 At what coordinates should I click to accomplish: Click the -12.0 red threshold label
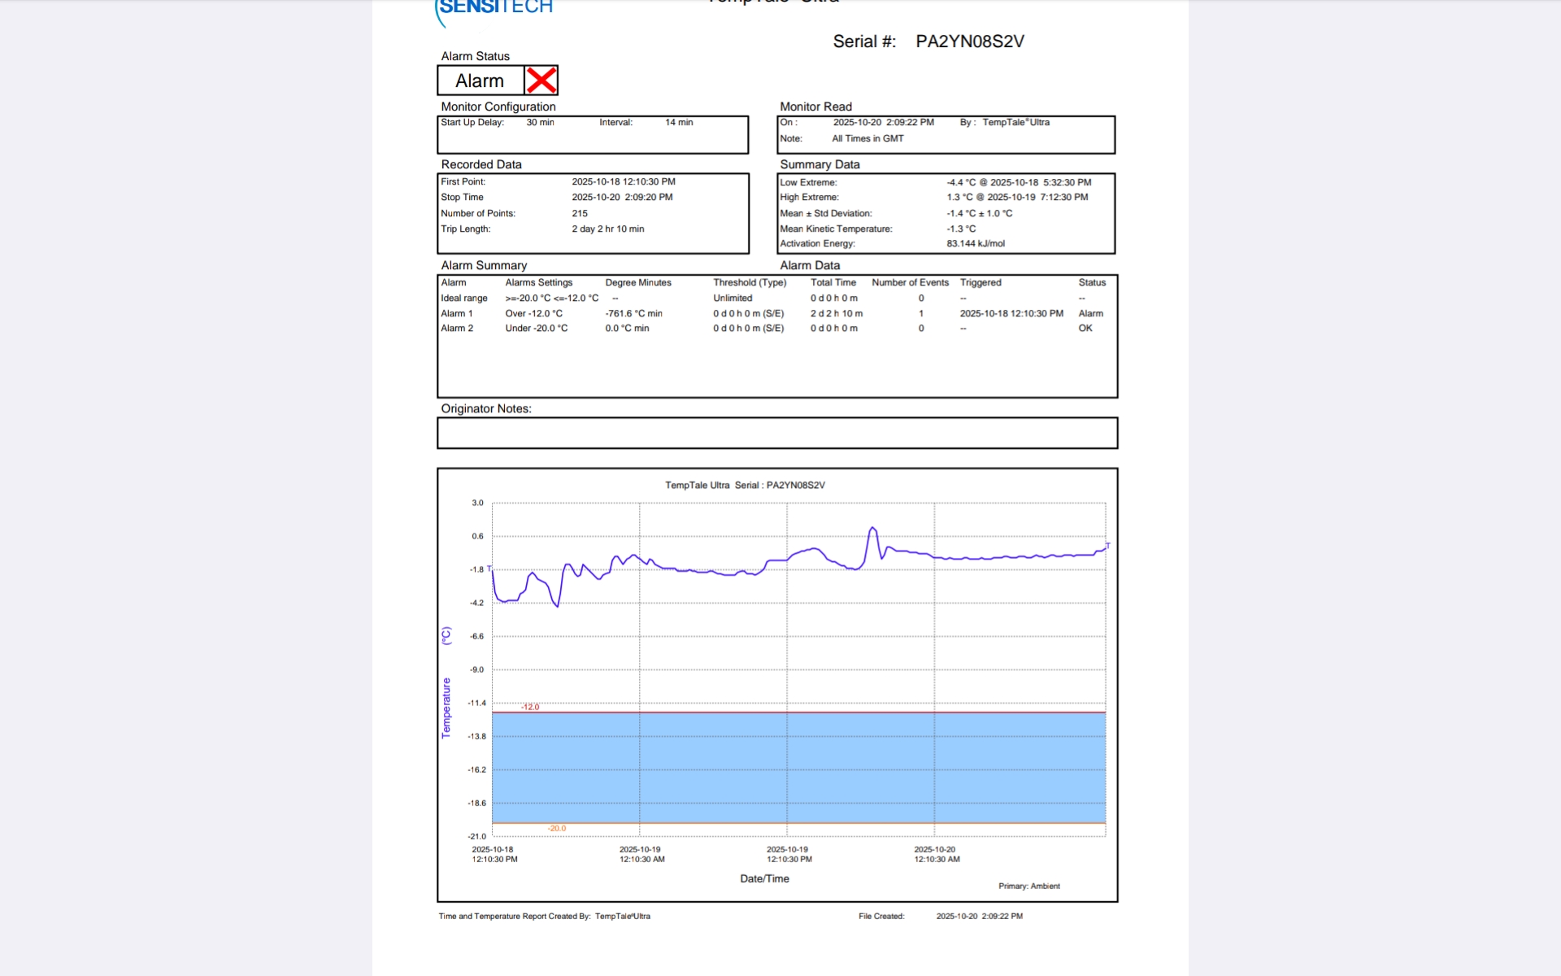click(x=530, y=707)
